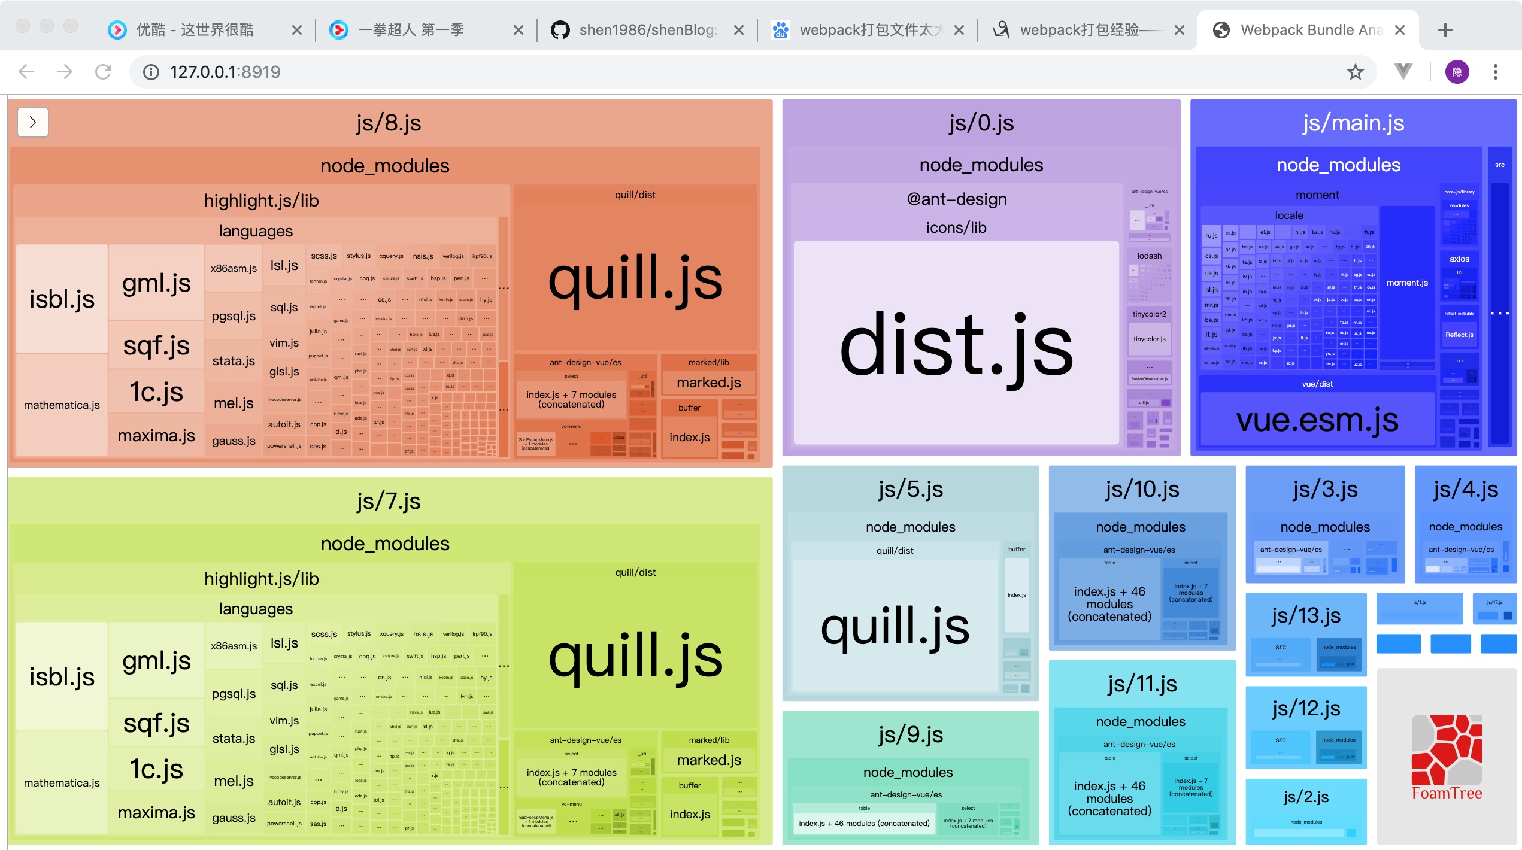Click the js/10.js bundle title

1142,489
